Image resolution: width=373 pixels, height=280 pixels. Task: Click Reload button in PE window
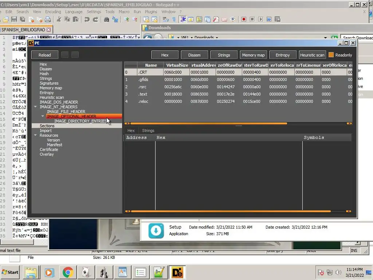tap(45, 55)
